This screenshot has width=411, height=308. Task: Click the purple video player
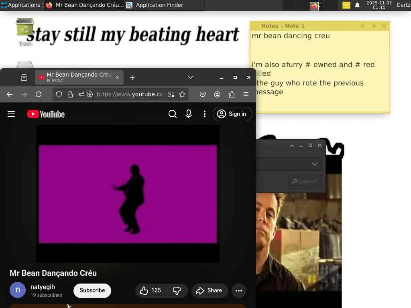point(128,194)
